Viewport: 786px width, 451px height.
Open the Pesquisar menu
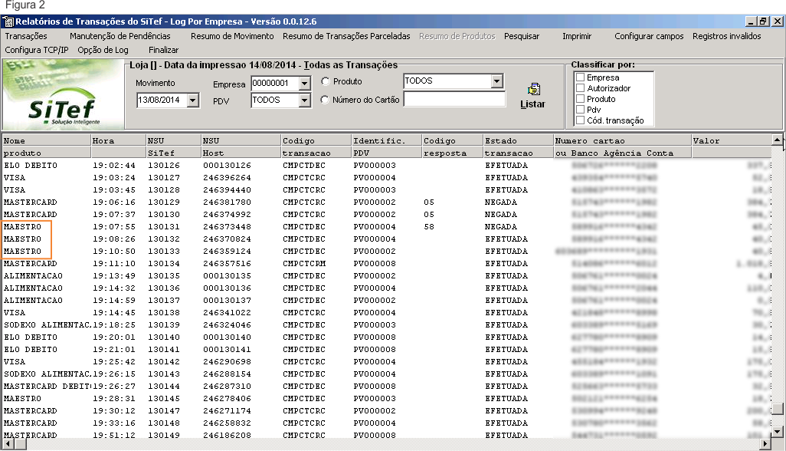pos(522,36)
